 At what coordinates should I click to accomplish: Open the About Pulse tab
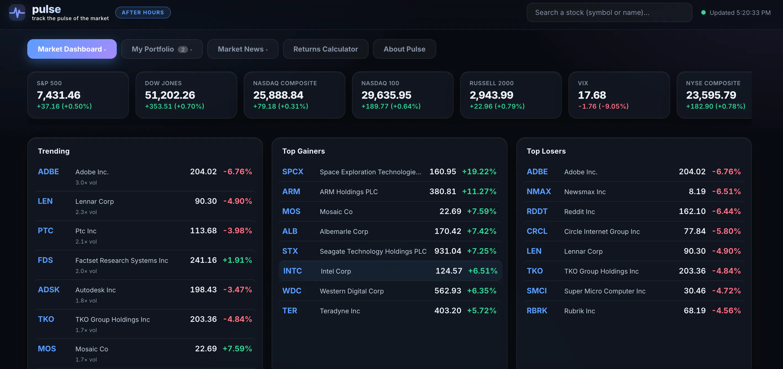click(x=404, y=49)
